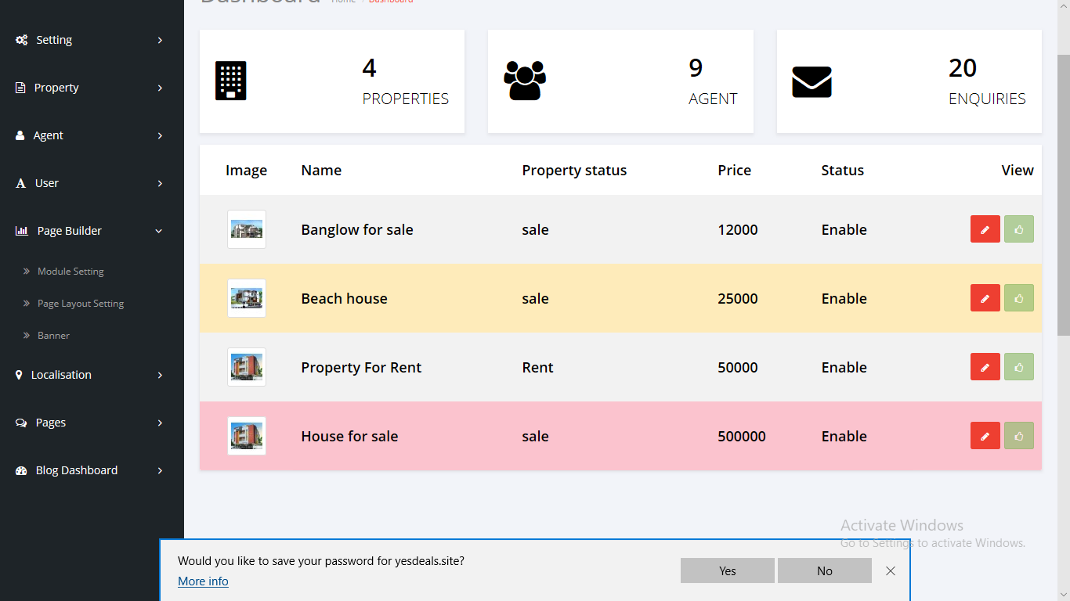This screenshot has height=601, width=1070.
Task: Click the gears icon beside Setting
Action: coord(22,40)
